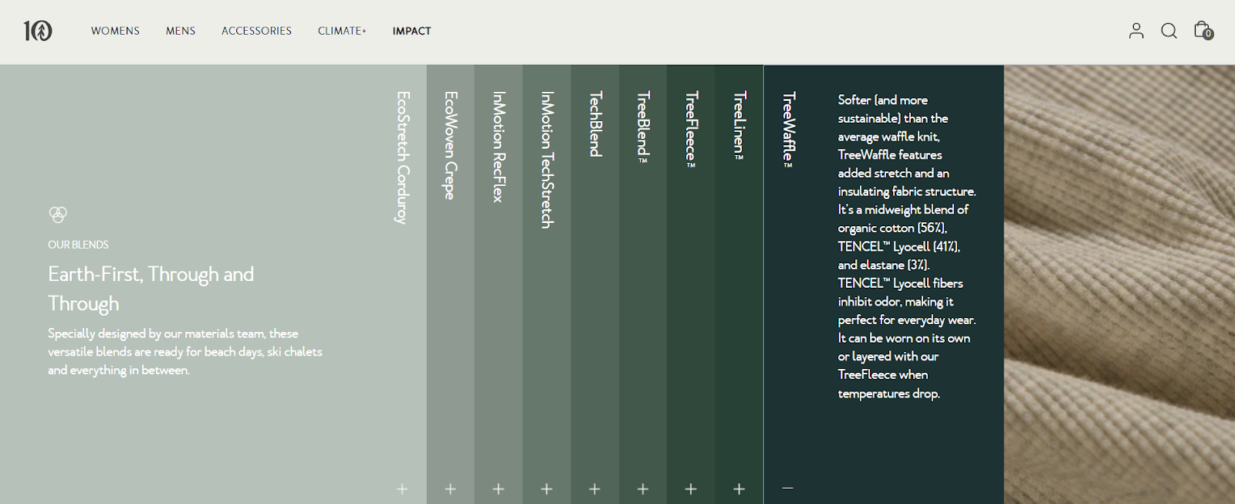
Task: Select the TreeLinen tab label
Action: tap(739, 125)
